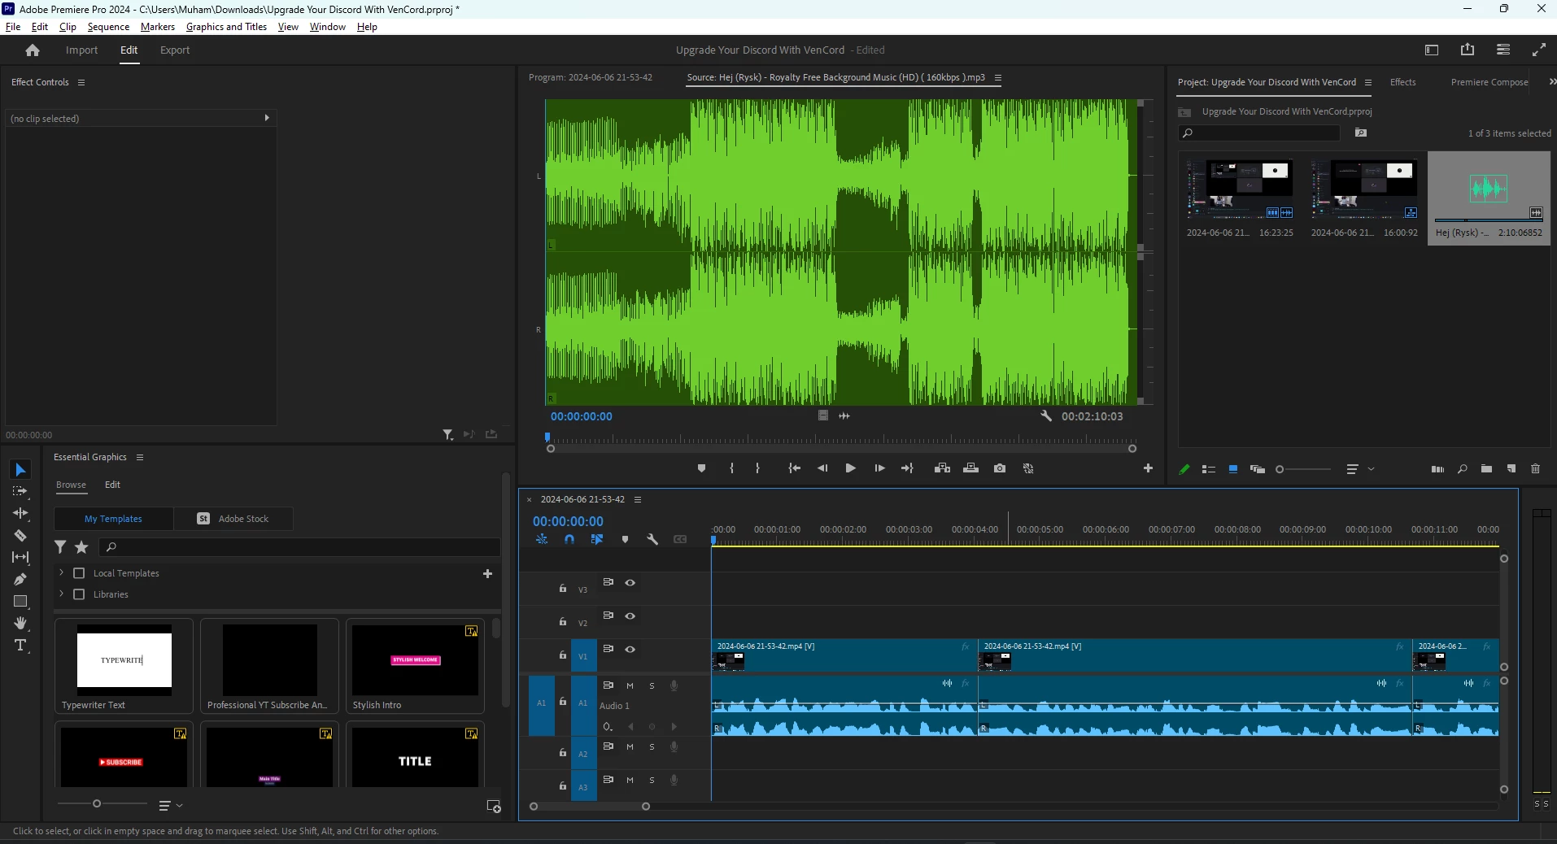Click the Quick Export share icon
The height and width of the screenshot is (844, 1557).
click(1468, 50)
